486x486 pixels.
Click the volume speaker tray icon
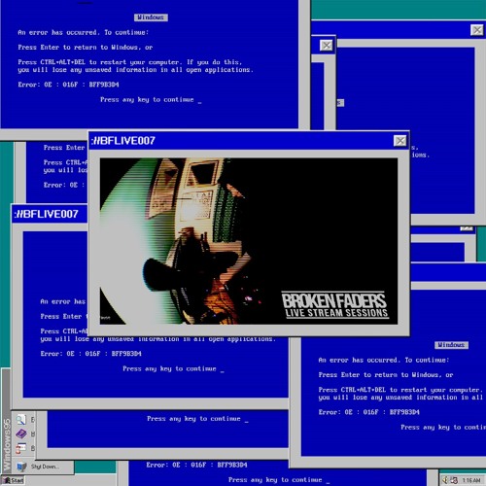(x=445, y=480)
